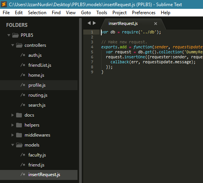Open the View menu
The height and width of the screenshot is (183, 203).
[71, 13]
